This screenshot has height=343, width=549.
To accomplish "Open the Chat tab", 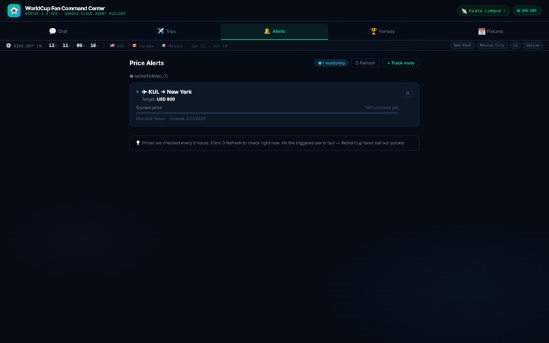I will (x=59, y=31).
